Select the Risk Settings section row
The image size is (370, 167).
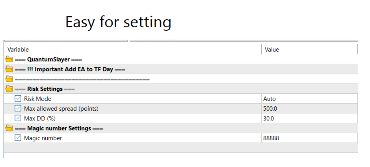[51, 89]
